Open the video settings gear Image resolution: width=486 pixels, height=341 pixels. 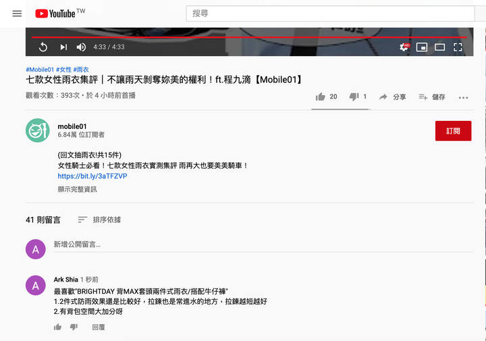click(404, 47)
